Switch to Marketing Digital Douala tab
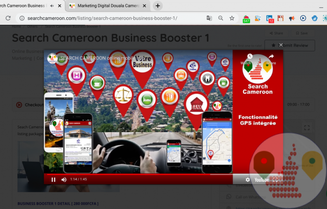This screenshot has height=209, width=327. coord(108,6)
